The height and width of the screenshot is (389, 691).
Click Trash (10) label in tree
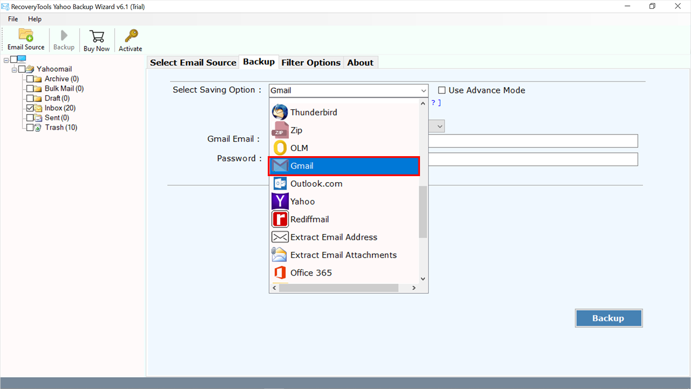[x=61, y=128]
